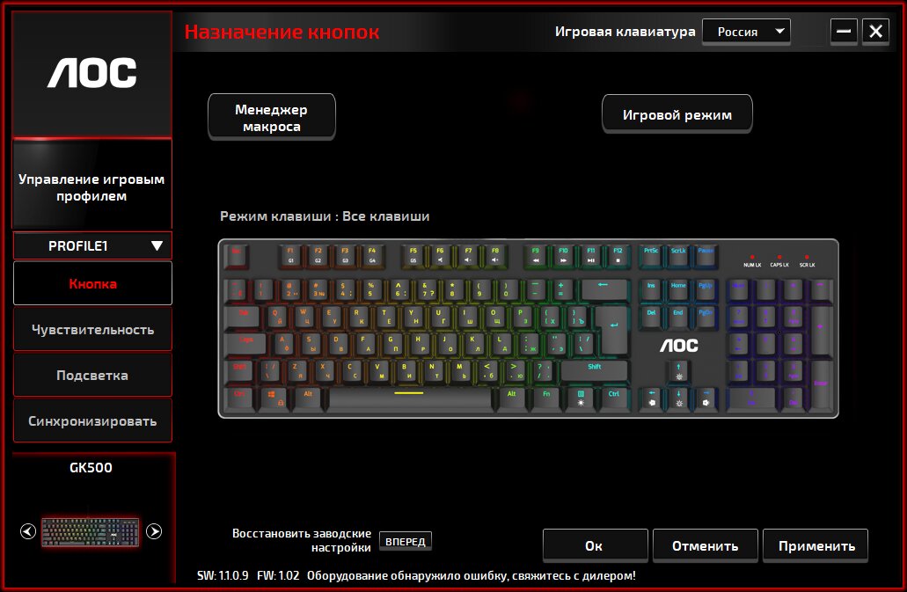
Task: Click the Применить button
Action: 816,545
